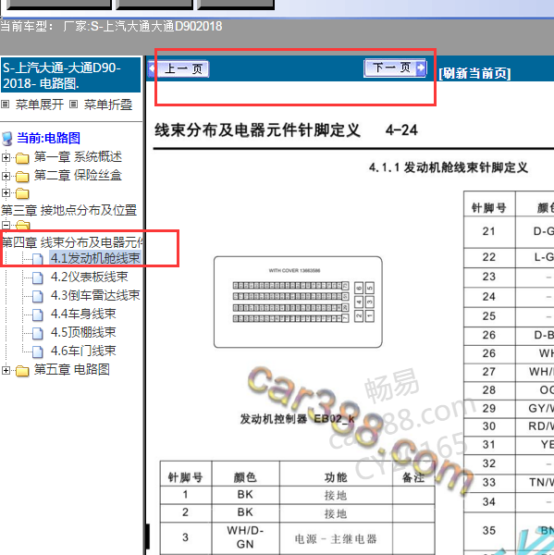Select 第三章 接地点分布及位置 chapter
This screenshot has width=554, height=555.
tap(68, 210)
